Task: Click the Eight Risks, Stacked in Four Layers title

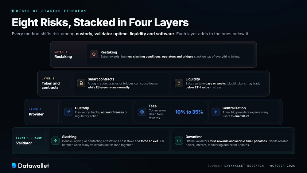Action: [x=100, y=22]
